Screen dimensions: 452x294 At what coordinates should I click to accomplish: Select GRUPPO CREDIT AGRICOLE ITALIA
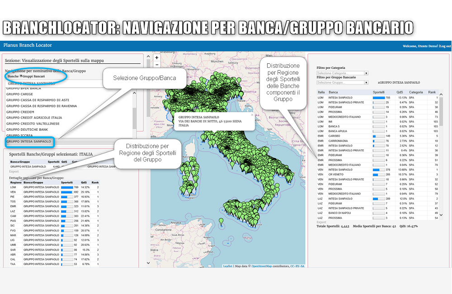coord(34,118)
